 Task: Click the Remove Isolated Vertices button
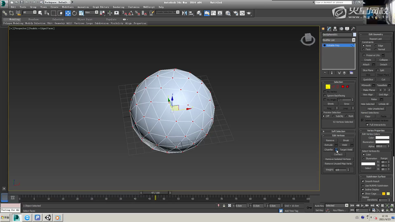338,159
